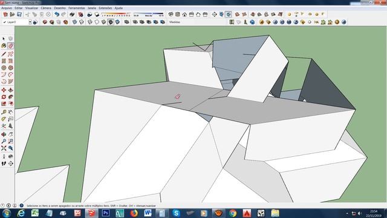Select the Position Camera tool
The width and height of the screenshot is (387, 218).
point(4,156)
